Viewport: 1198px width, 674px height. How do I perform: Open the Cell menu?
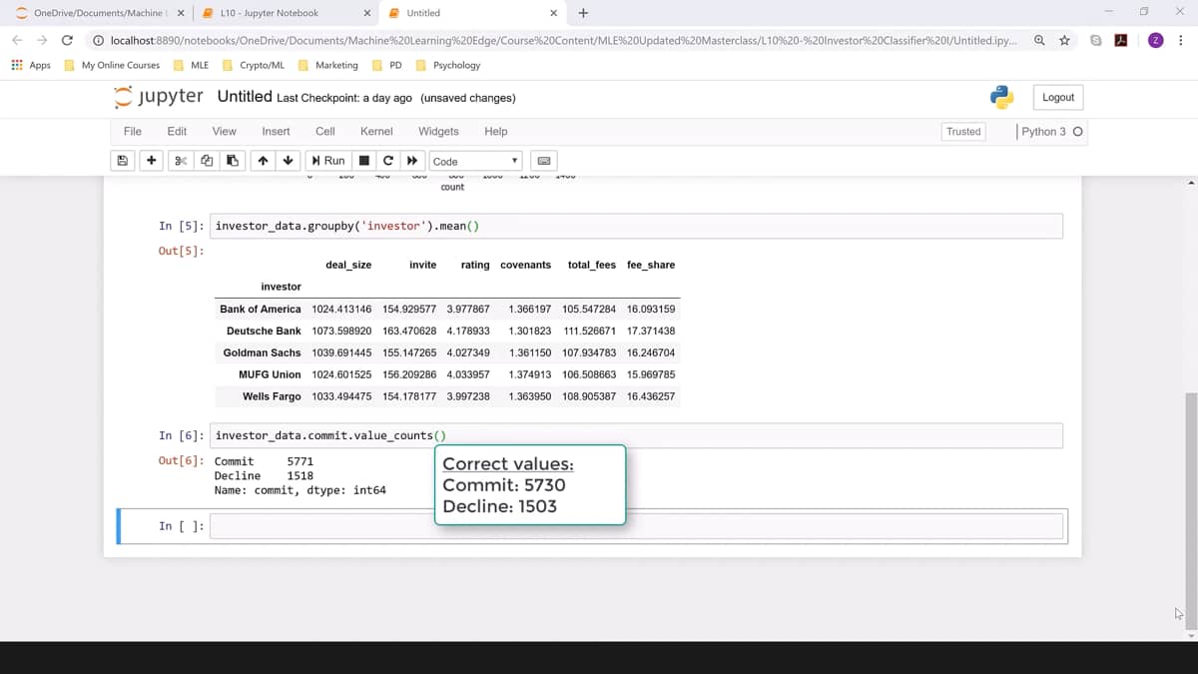click(325, 131)
